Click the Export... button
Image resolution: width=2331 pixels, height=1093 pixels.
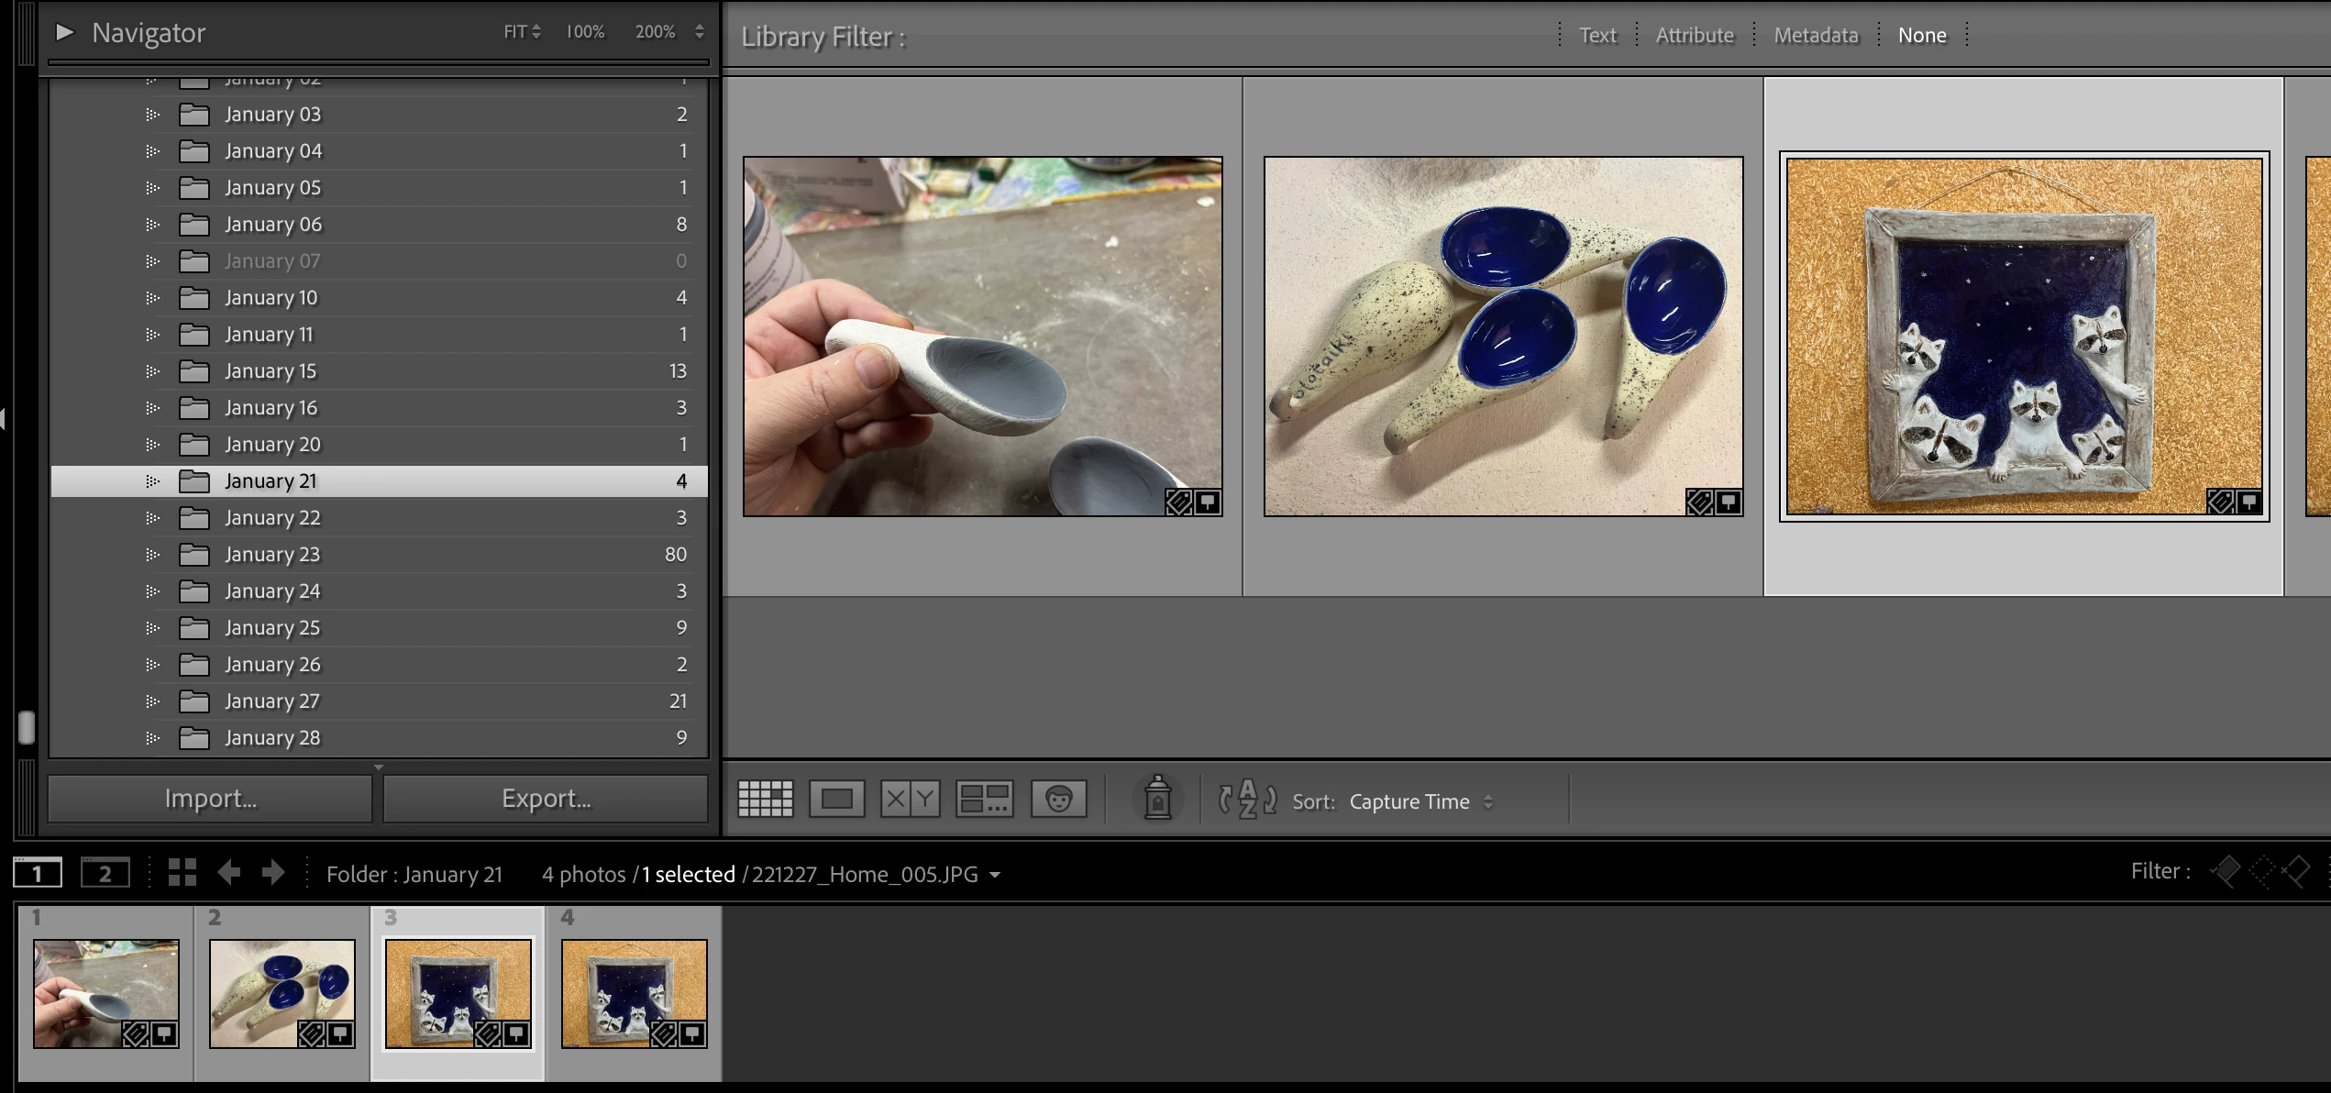tap(546, 799)
